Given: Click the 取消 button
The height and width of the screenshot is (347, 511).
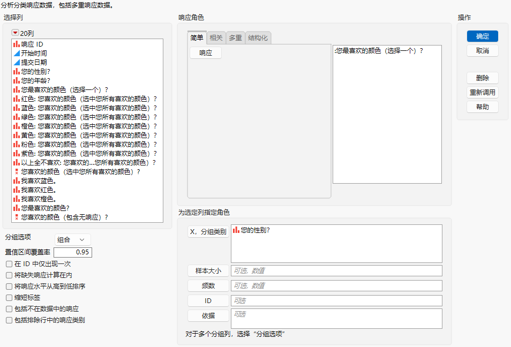Looking at the screenshot, I should pos(482,51).
